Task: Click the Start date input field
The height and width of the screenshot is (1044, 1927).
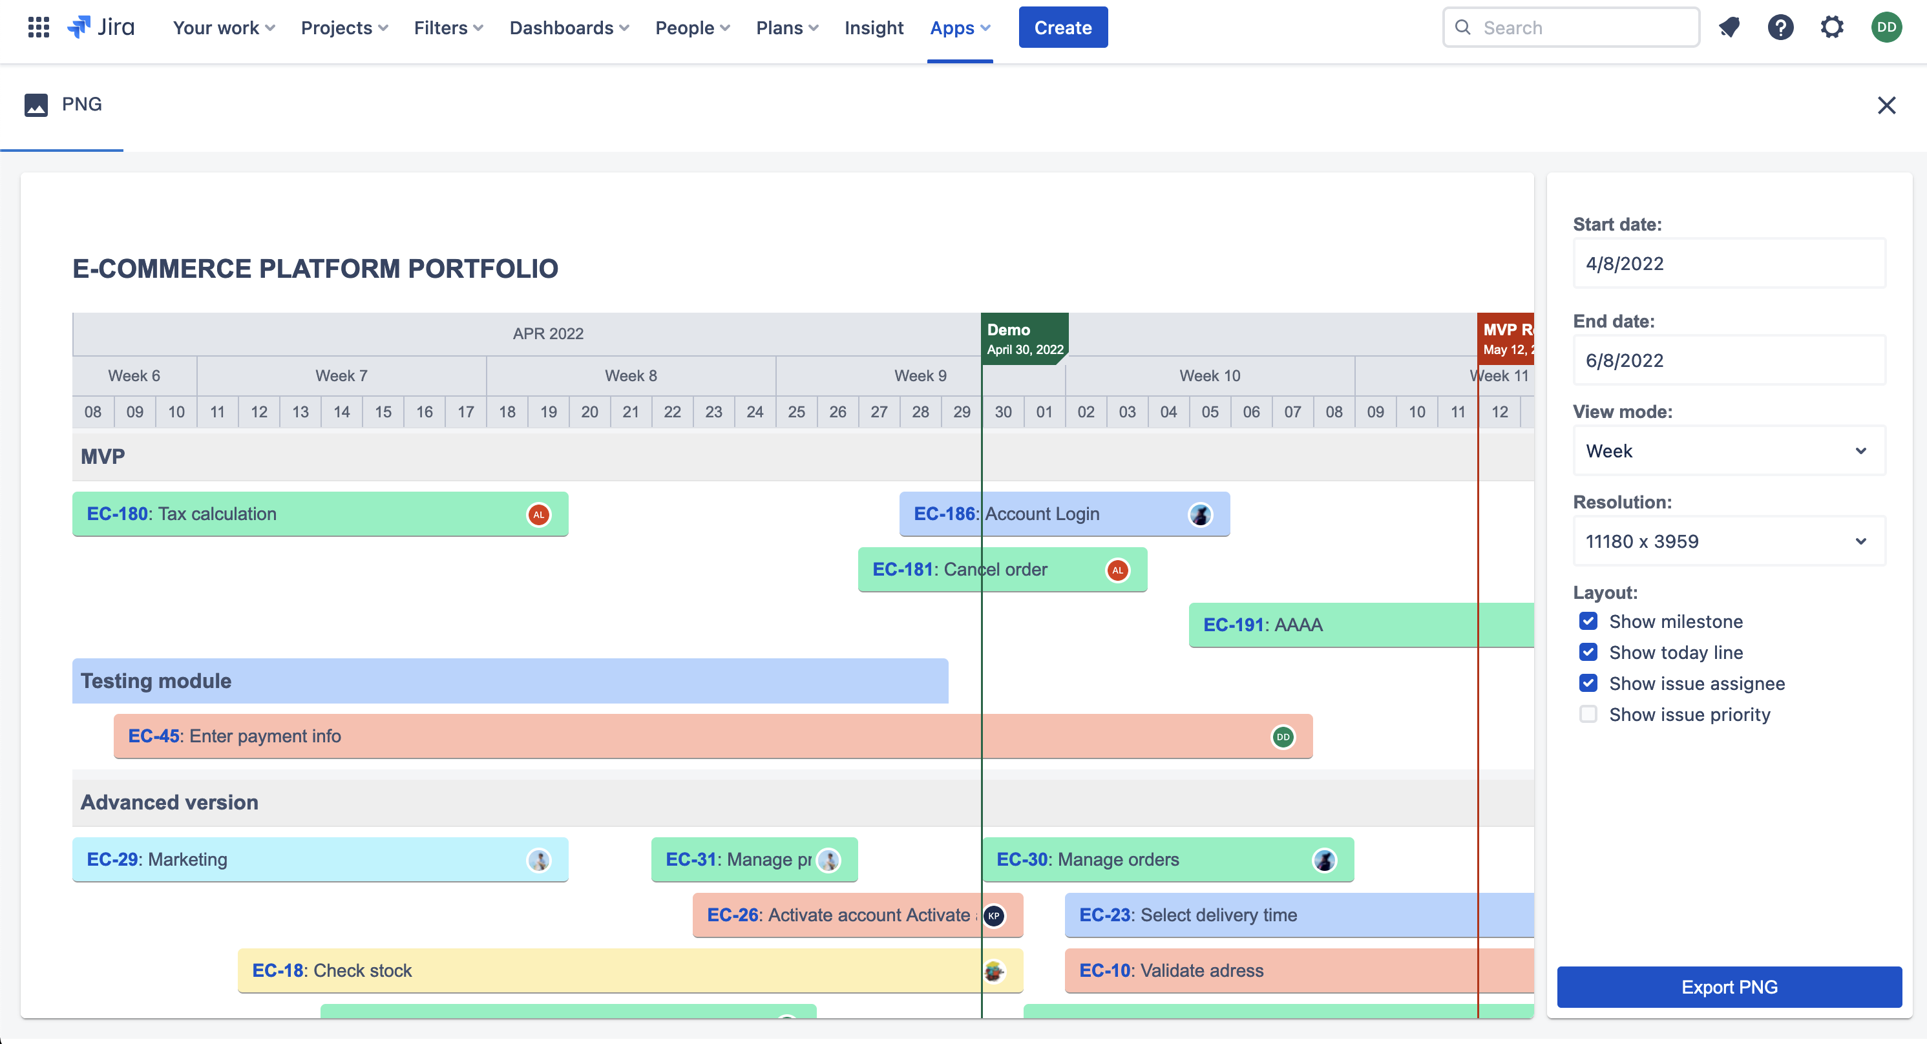Action: pyautogui.click(x=1729, y=263)
